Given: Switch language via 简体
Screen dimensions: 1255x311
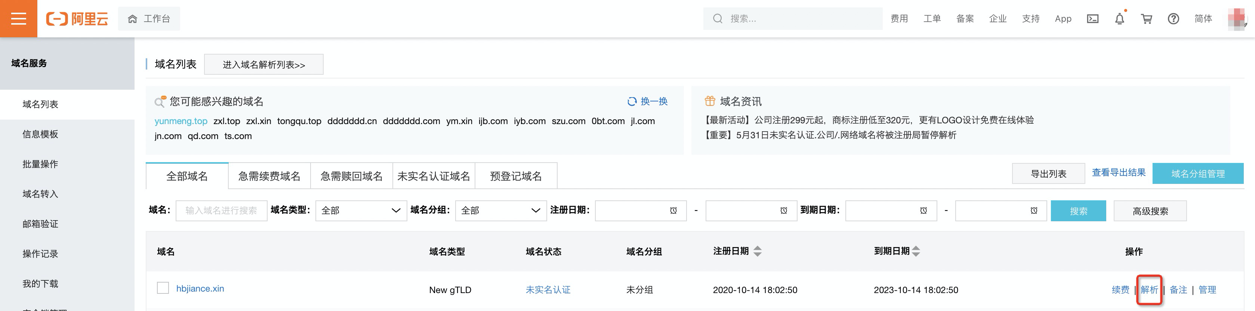Looking at the screenshot, I should coord(1203,19).
